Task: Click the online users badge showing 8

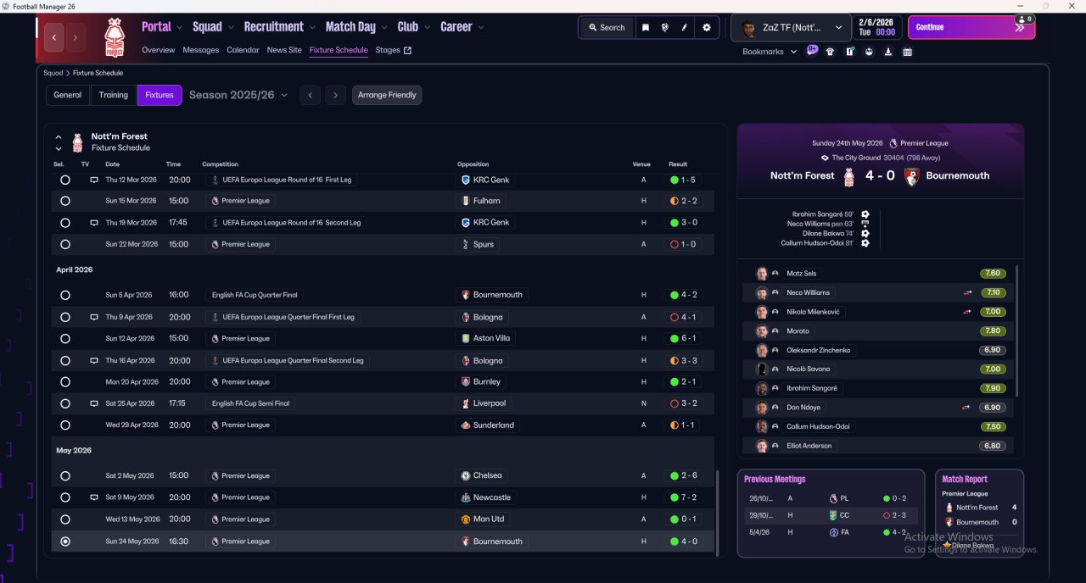Action: [x=1024, y=19]
